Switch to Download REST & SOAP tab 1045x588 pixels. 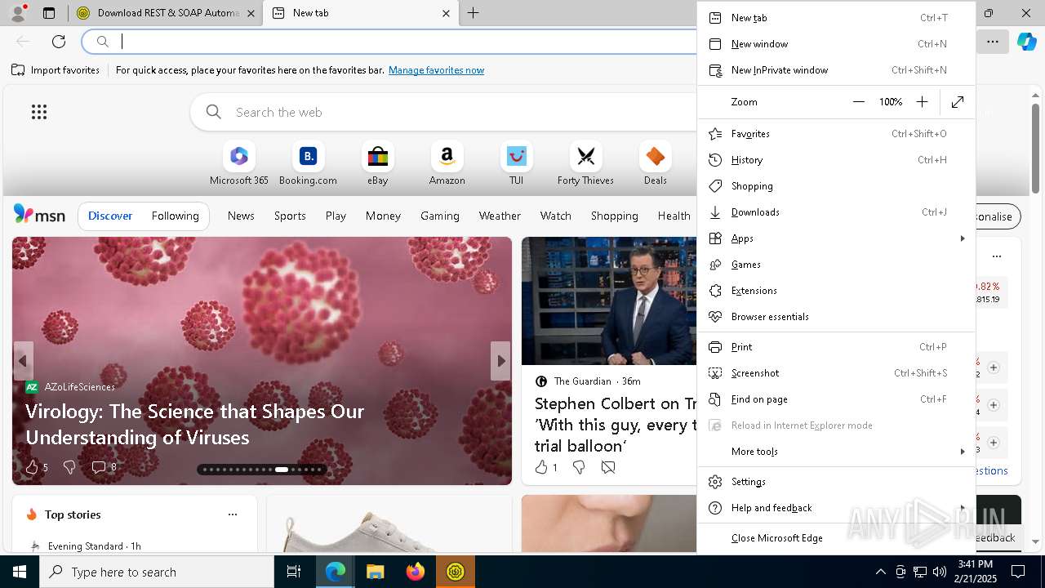point(165,13)
